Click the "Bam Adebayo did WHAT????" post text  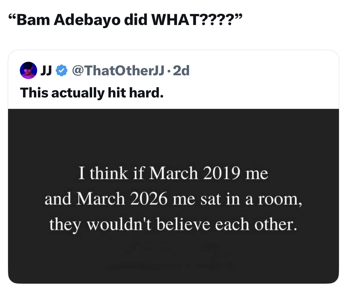pyautogui.click(x=127, y=20)
